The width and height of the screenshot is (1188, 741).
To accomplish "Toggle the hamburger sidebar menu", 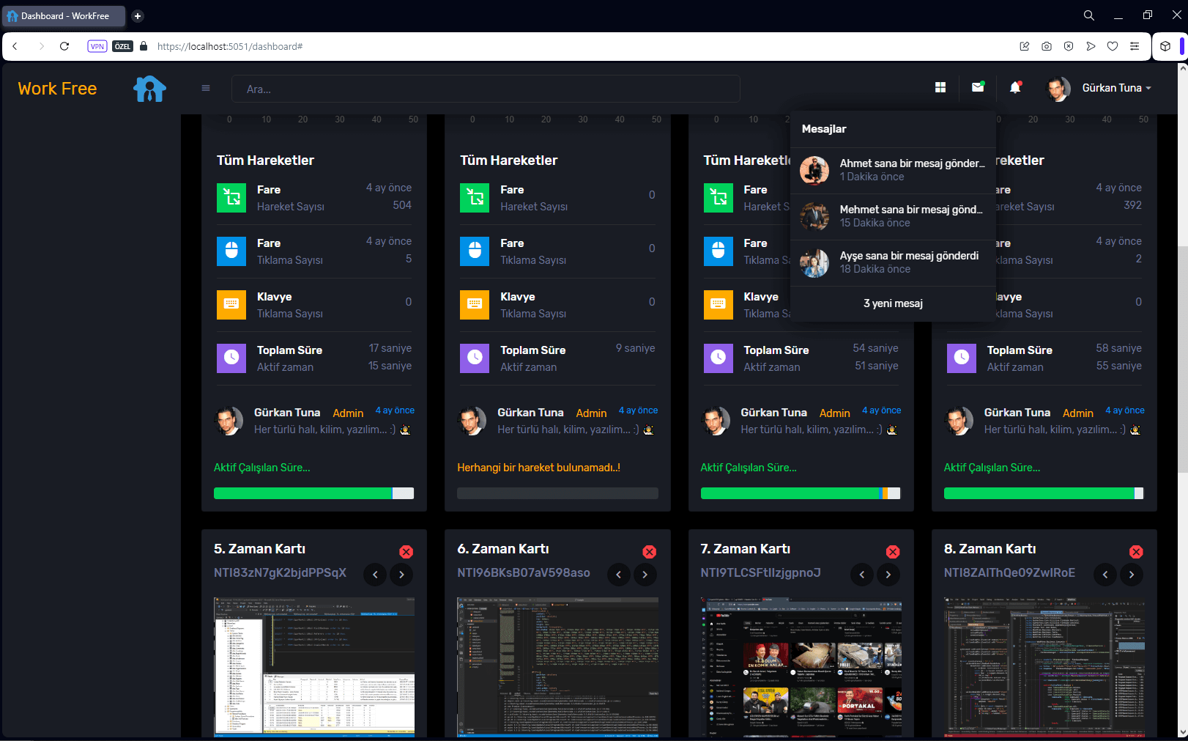I will coord(206,88).
